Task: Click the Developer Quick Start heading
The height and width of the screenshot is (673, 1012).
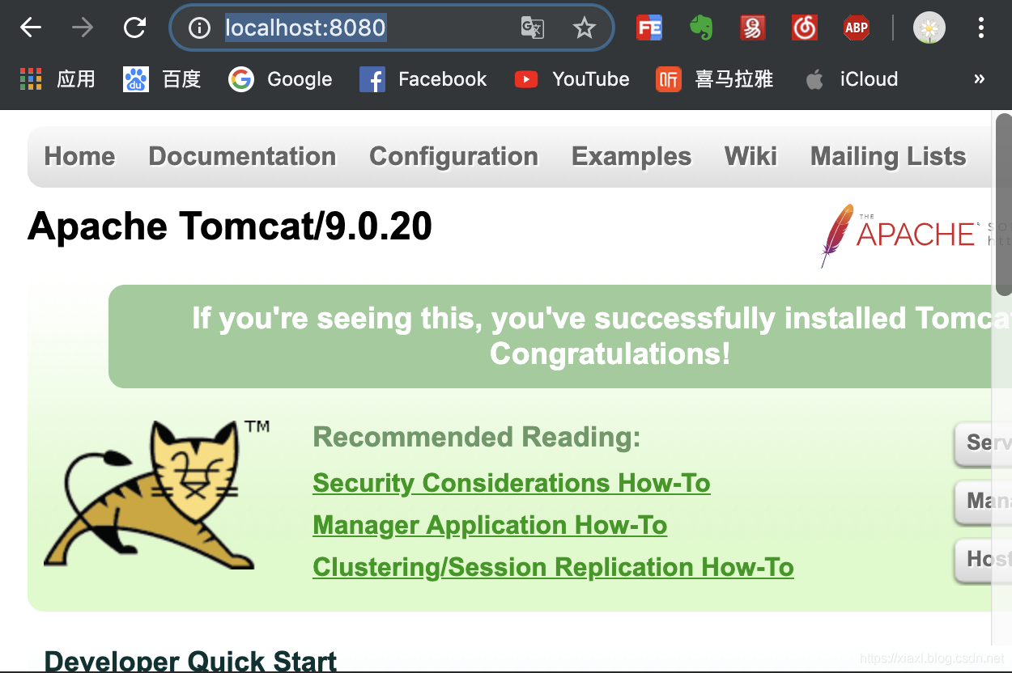Action: tap(190, 660)
